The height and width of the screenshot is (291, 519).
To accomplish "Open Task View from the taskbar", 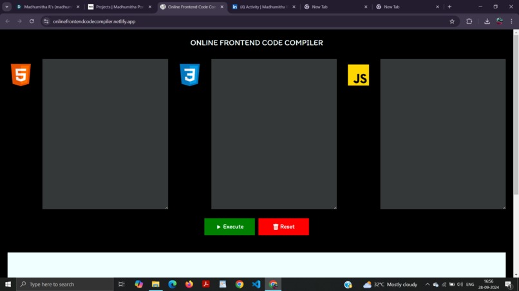I will point(122,284).
